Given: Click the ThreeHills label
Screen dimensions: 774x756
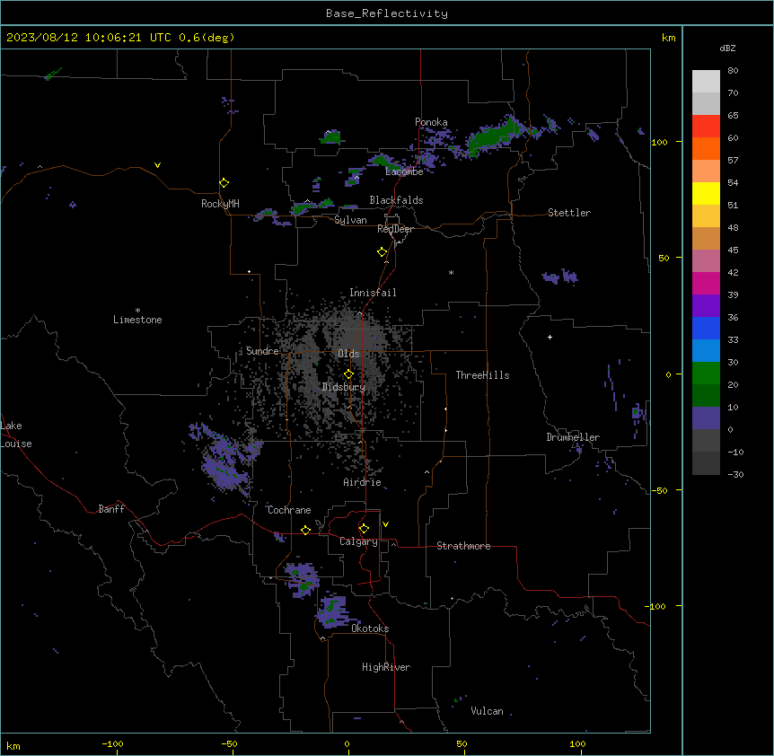Looking at the screenshot, I should (482, 375).
